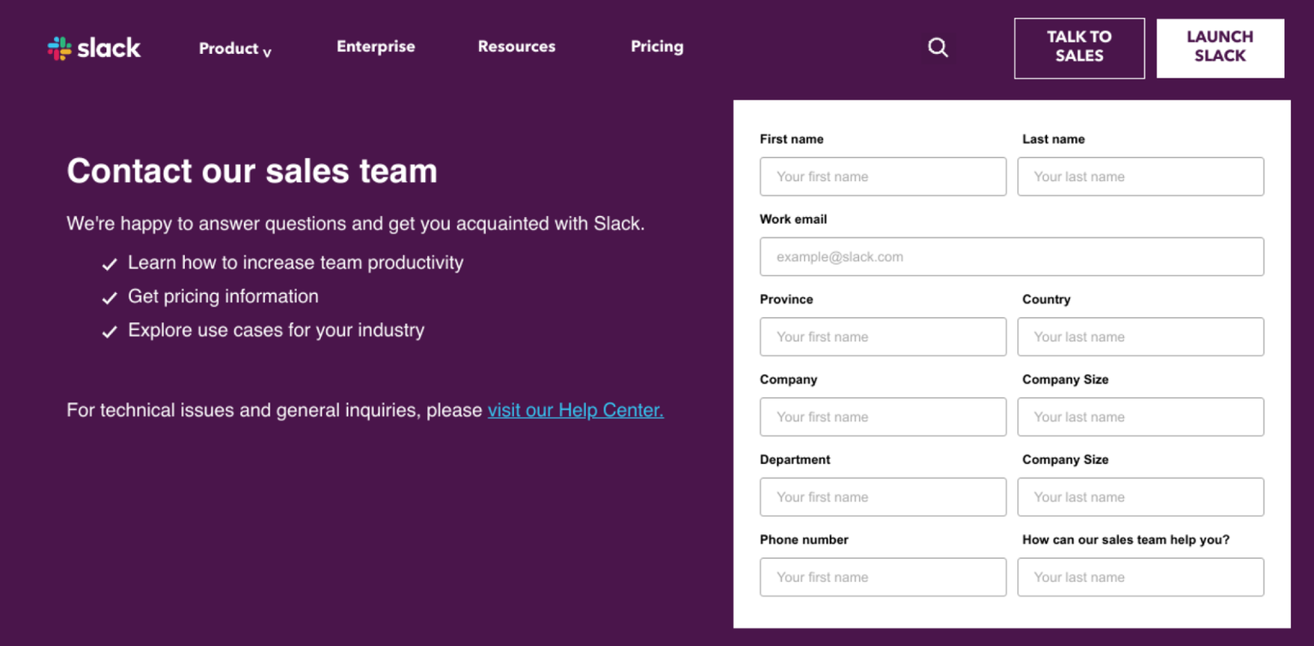Select the Company Size field beside Department
The width and height of the screenshot is (1314, 646).
pos(1140,497)
